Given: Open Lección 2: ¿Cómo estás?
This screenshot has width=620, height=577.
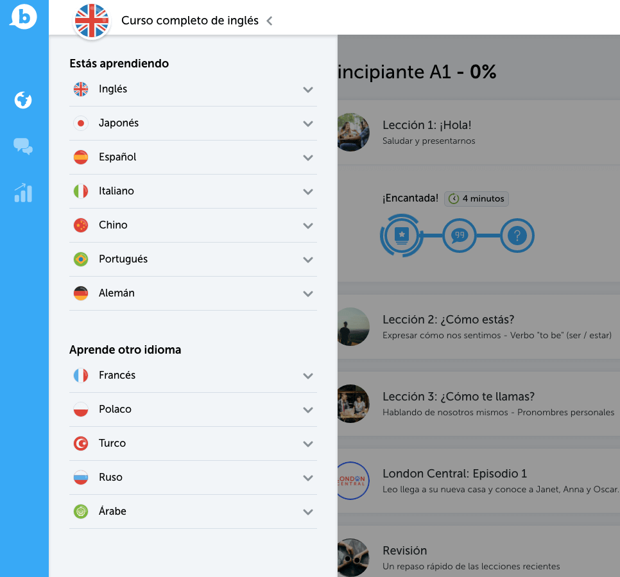Looking at the screenshot, I should click(x=448, y=320).
